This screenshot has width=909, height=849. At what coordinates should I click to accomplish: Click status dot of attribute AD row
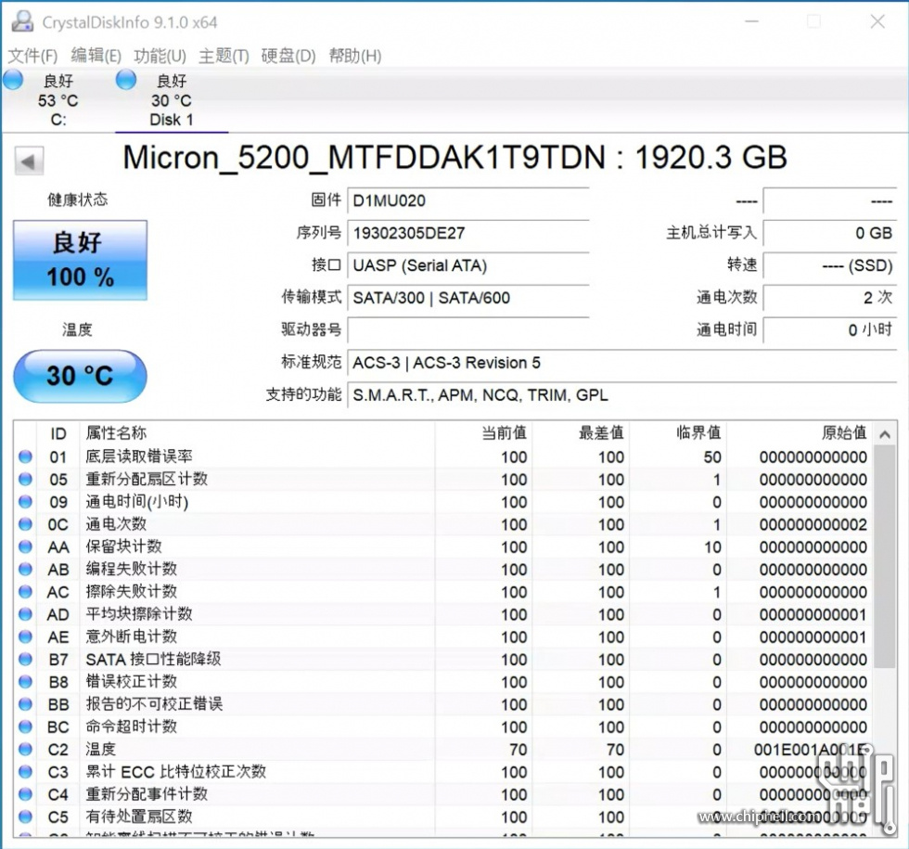[26, 614]
